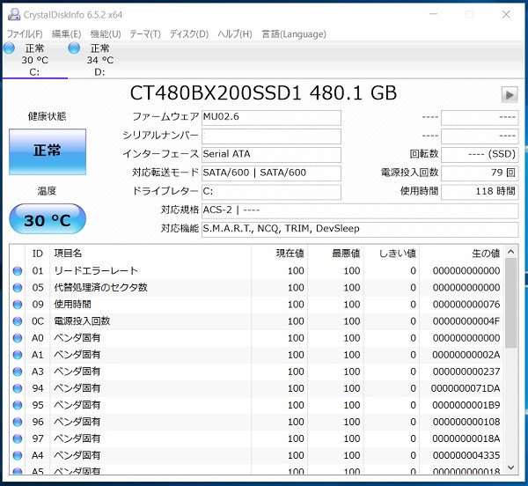Viewport: 528px width, 486px height.
Task: Open the ファイル(F) menu
Action: coord(25,34)
